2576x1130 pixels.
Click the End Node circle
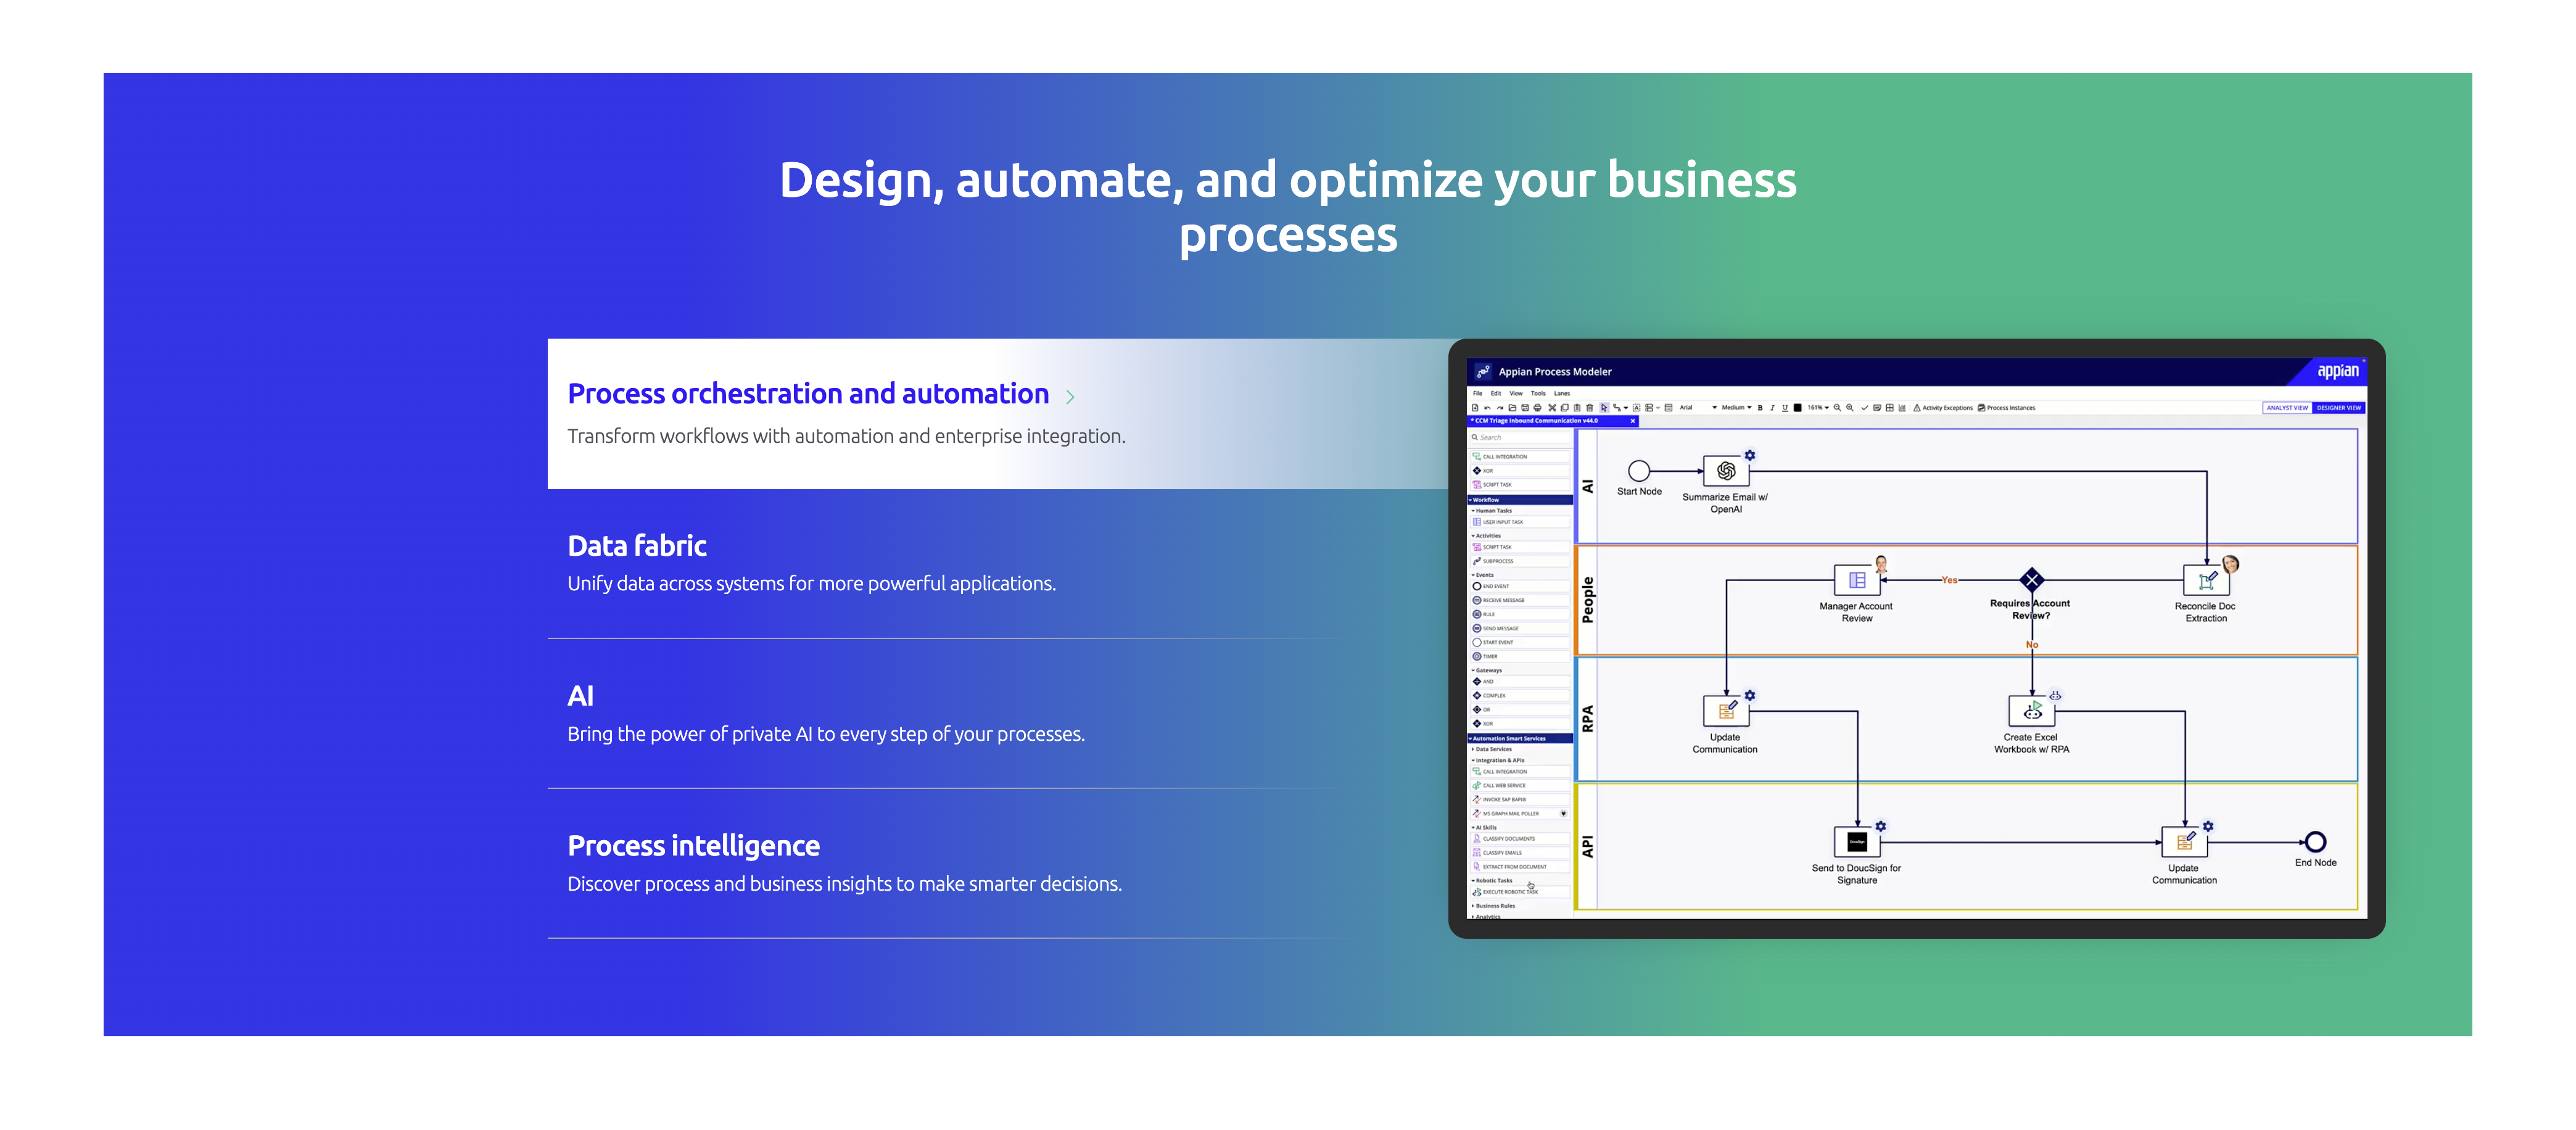click(x=2315, y=842)
